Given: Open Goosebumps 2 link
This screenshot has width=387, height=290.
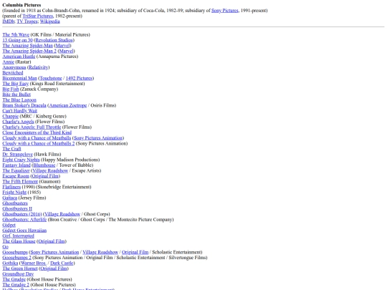Looking at the screenshot, I should [x=16, y=257].
